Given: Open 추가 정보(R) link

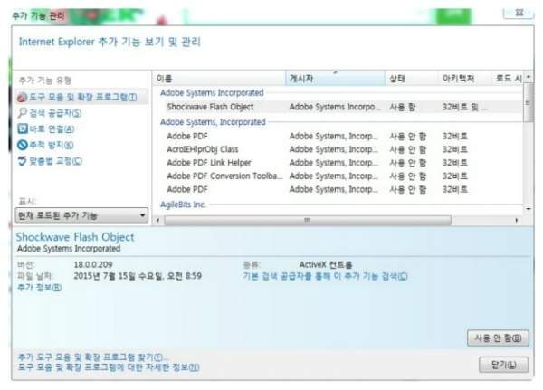Looking at the screenshot, I should tap(40, 288).
